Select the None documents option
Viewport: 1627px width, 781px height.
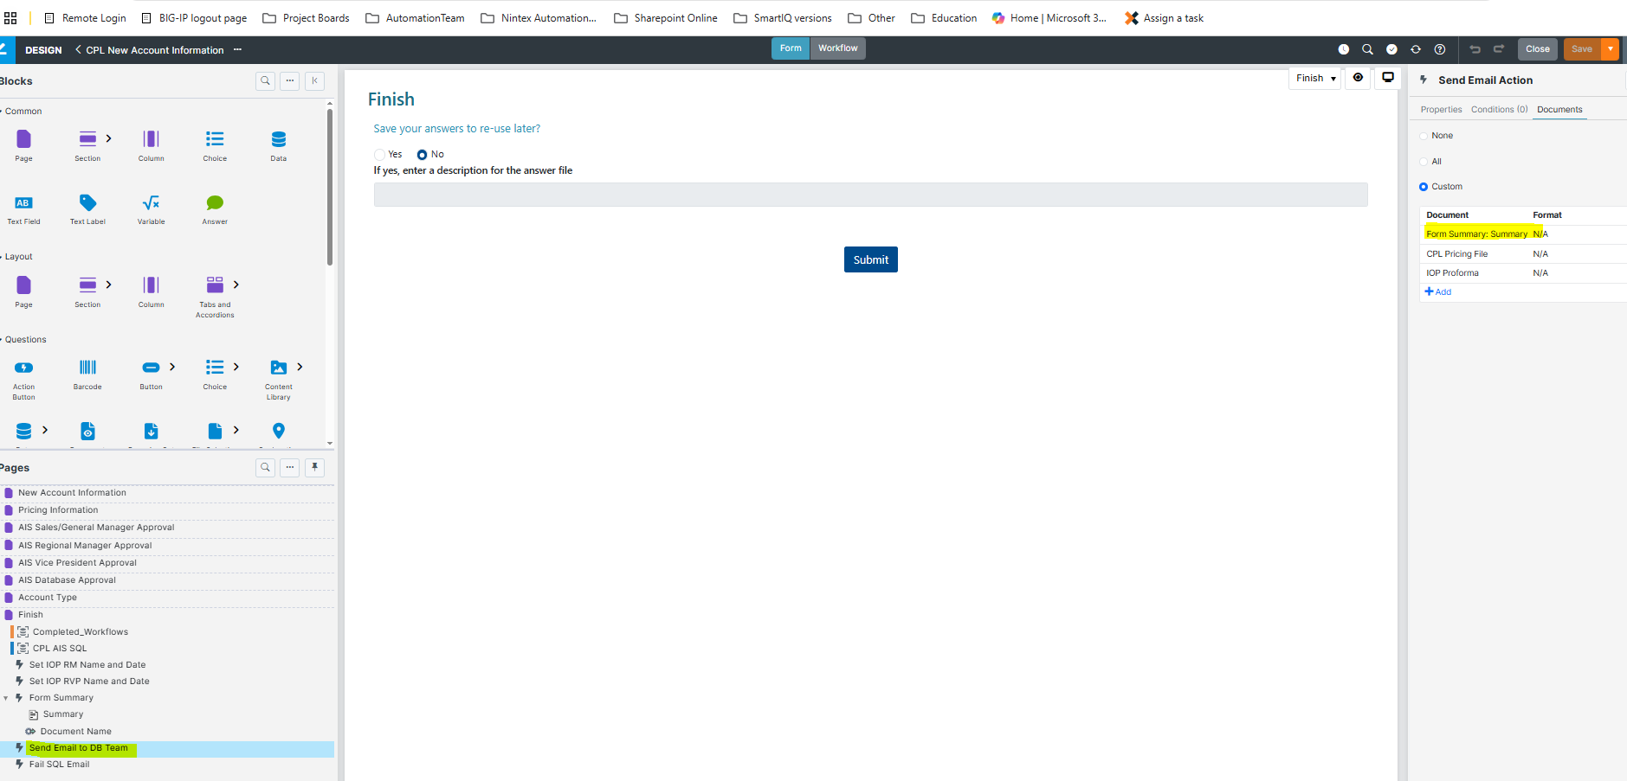1424,136
